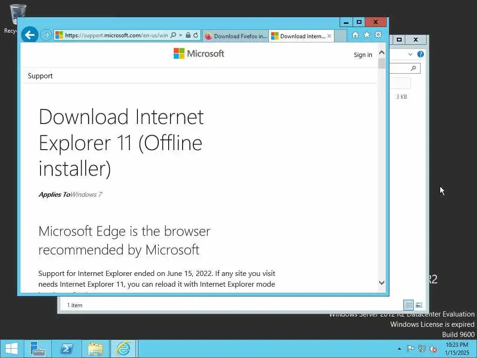Click Sign in link
The image size is (477, 358).
(362, 55)
